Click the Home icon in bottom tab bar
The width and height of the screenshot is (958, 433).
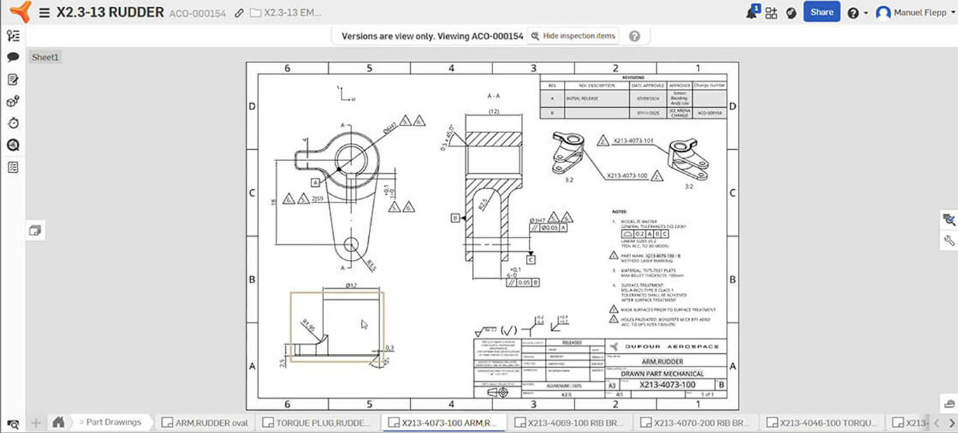point(59,422)
